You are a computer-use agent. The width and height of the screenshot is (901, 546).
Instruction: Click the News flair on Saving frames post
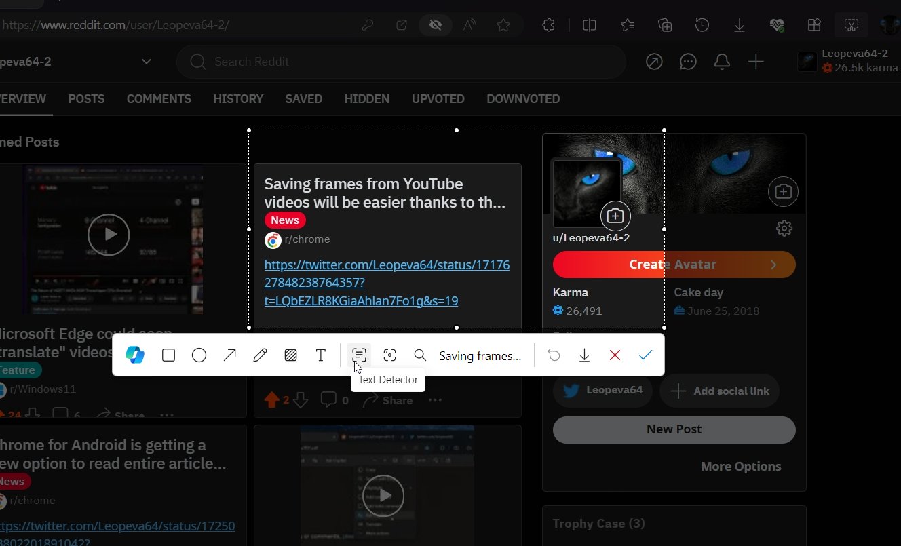pos(285,220)
